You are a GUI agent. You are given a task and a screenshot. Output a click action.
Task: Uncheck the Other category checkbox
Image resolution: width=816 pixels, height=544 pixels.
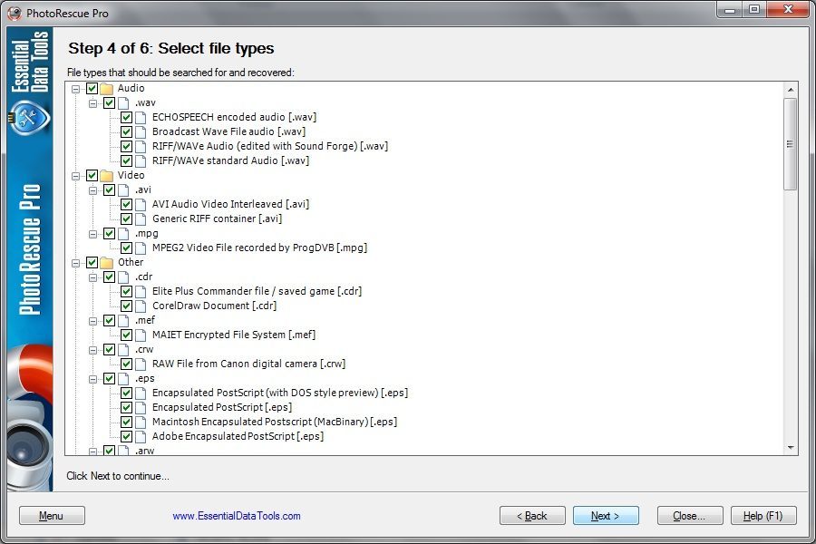92,262
